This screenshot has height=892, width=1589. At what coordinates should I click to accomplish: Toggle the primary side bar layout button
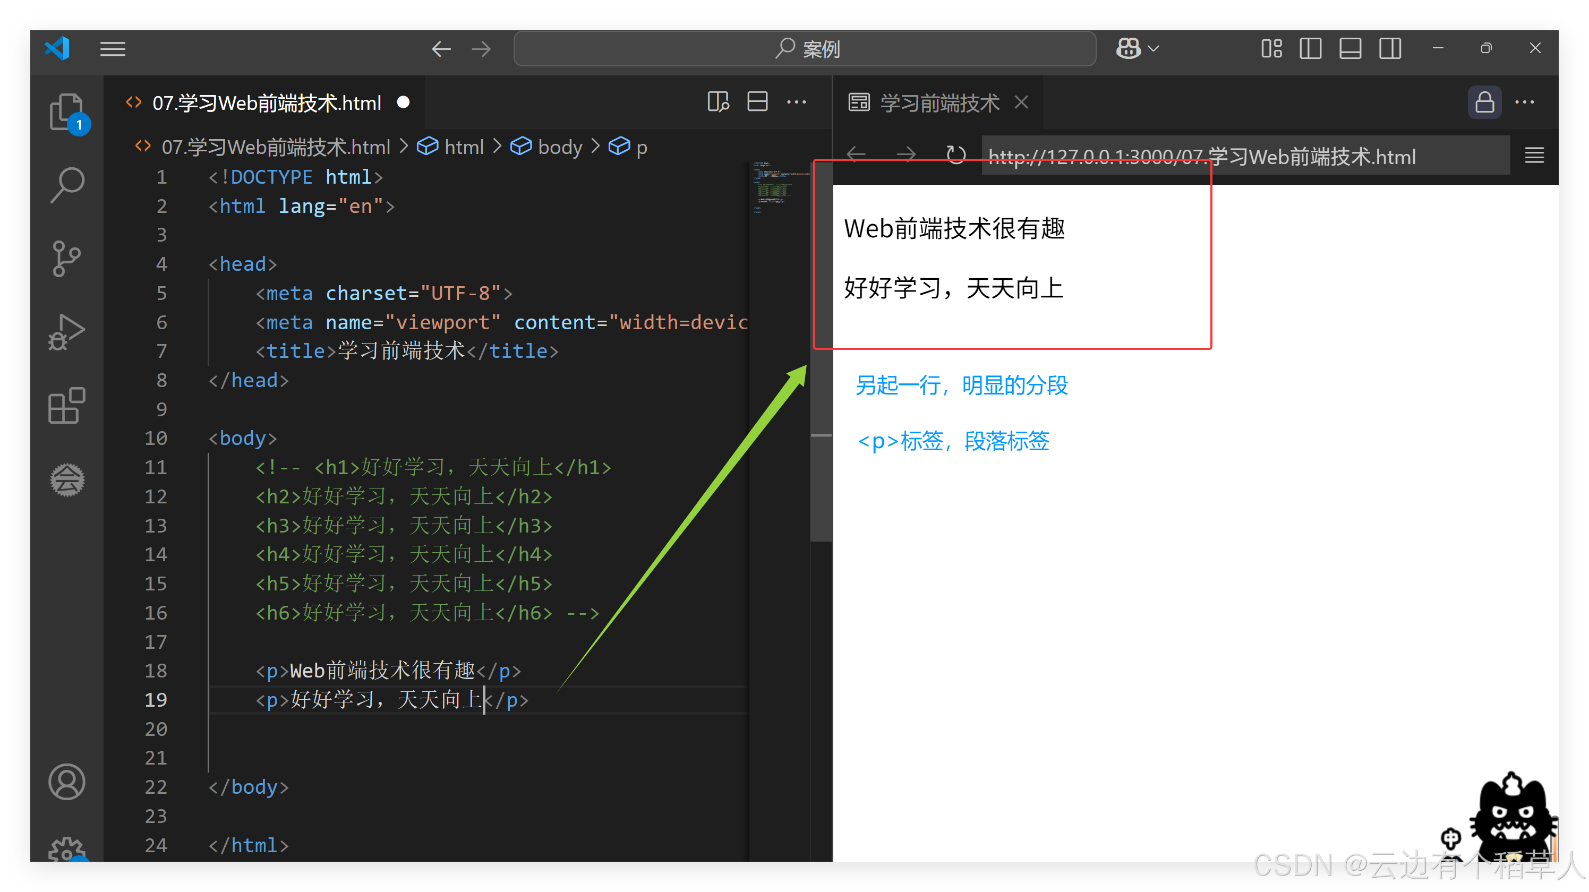point(1310,49)
